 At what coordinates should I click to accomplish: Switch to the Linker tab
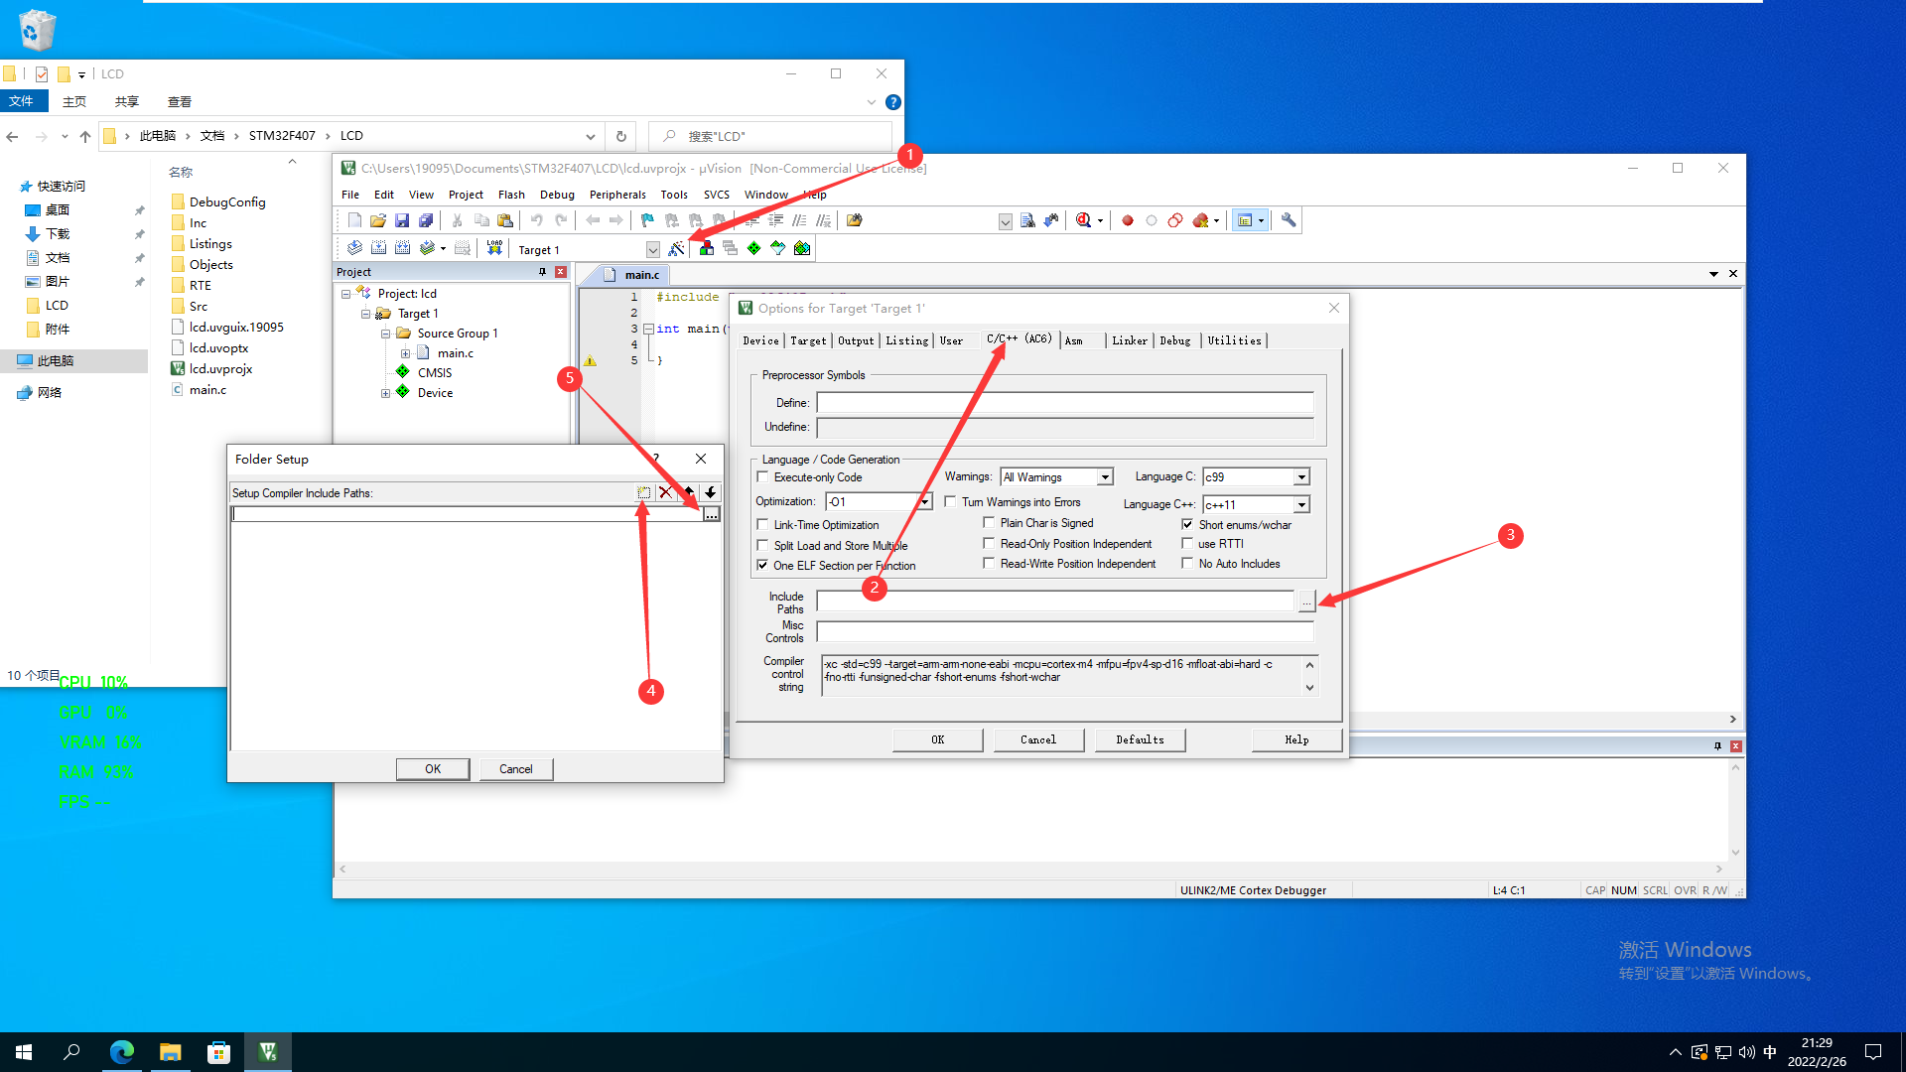[x=1129, y=340]
